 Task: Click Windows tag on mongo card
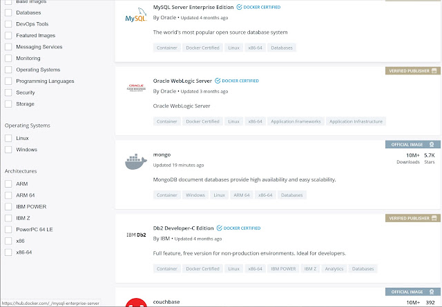coord(195,195)
